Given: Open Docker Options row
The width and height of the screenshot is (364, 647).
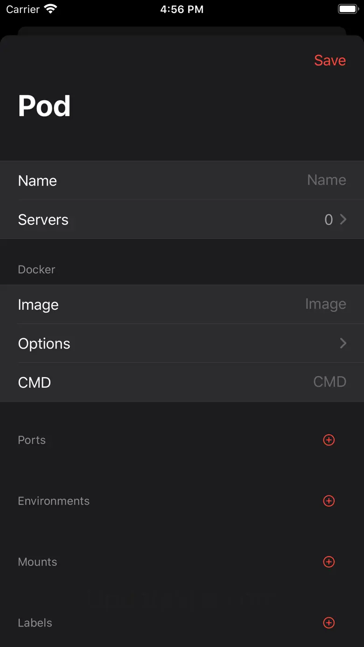Looking at the screenshot, I should click(182, 343).
